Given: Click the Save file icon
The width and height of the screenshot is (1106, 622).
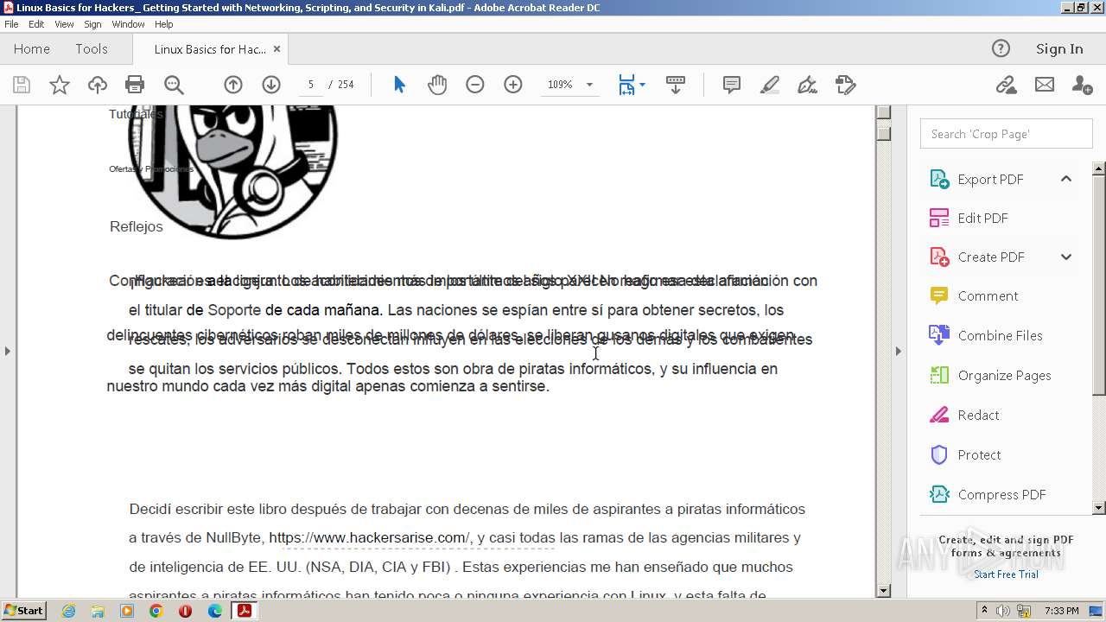Looking at the screenshot, I should [22, 85].
